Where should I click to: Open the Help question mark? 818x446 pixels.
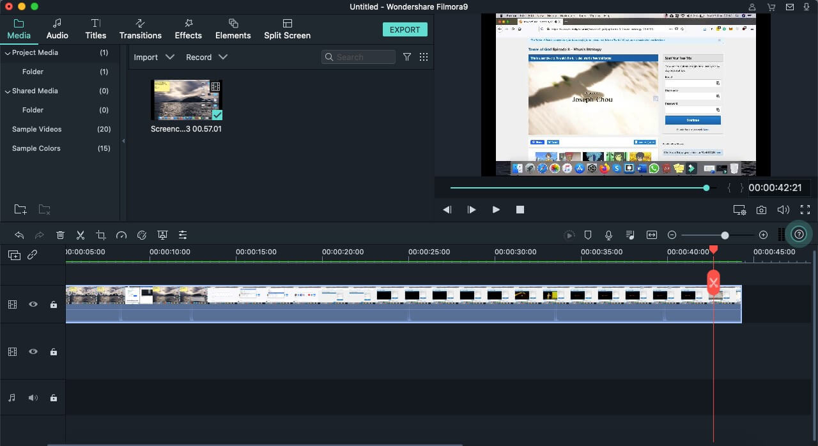[x=799, y=234]
